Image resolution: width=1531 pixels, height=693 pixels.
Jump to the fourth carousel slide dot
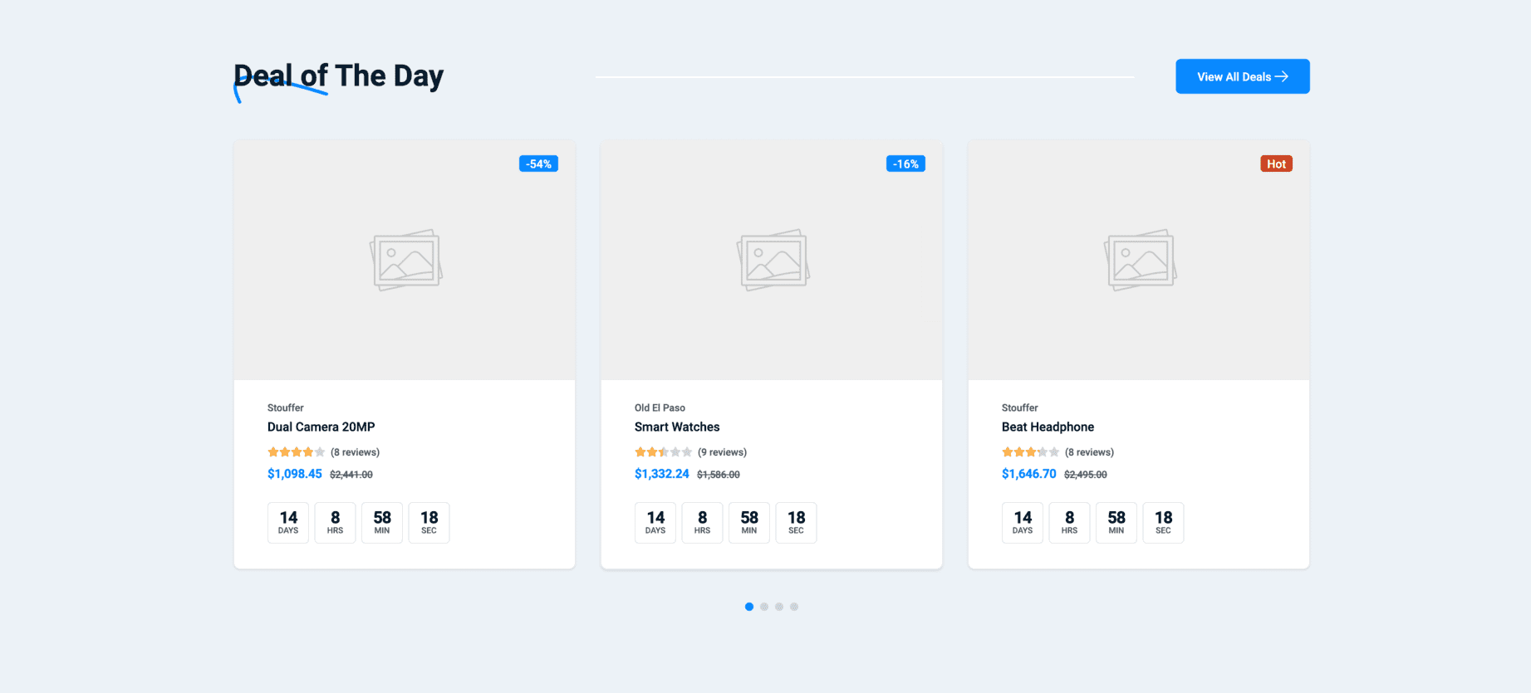[794, 607]
